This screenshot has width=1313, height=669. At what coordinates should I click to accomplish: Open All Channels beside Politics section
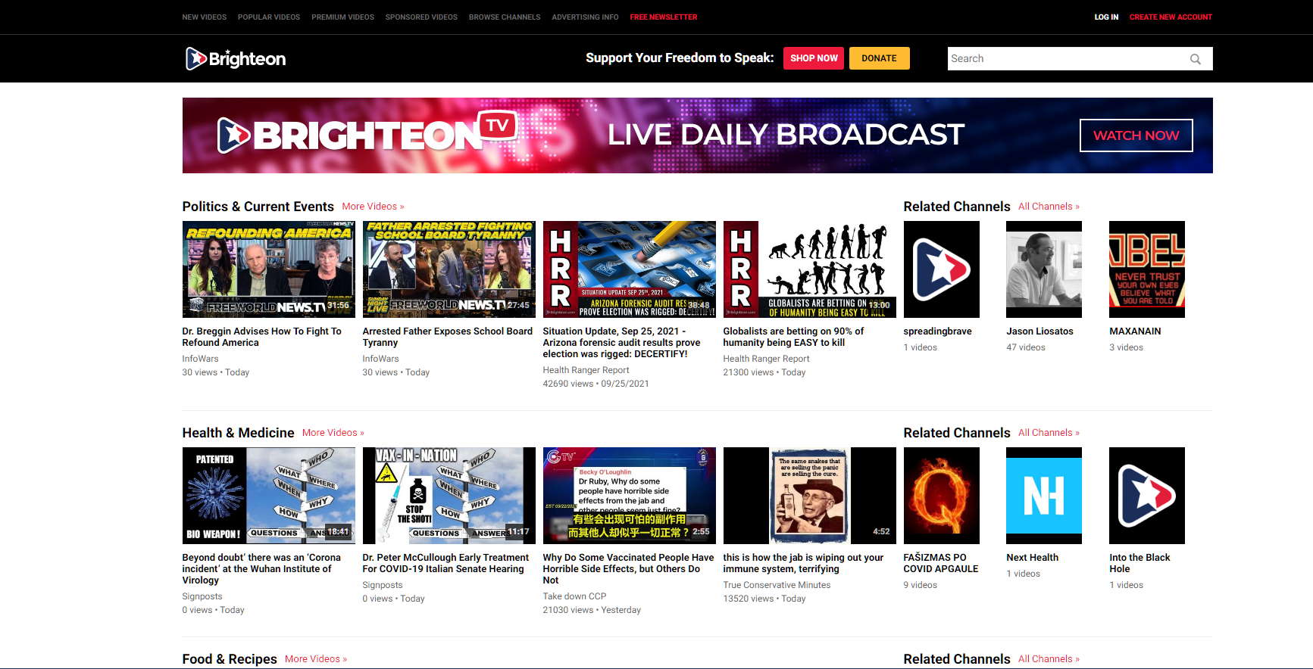pyautogui.click(x=1049, y=207)
